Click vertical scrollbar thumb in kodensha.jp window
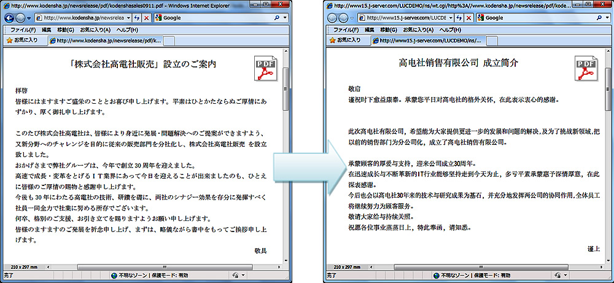The image size is (614, 283). point(286,88)
